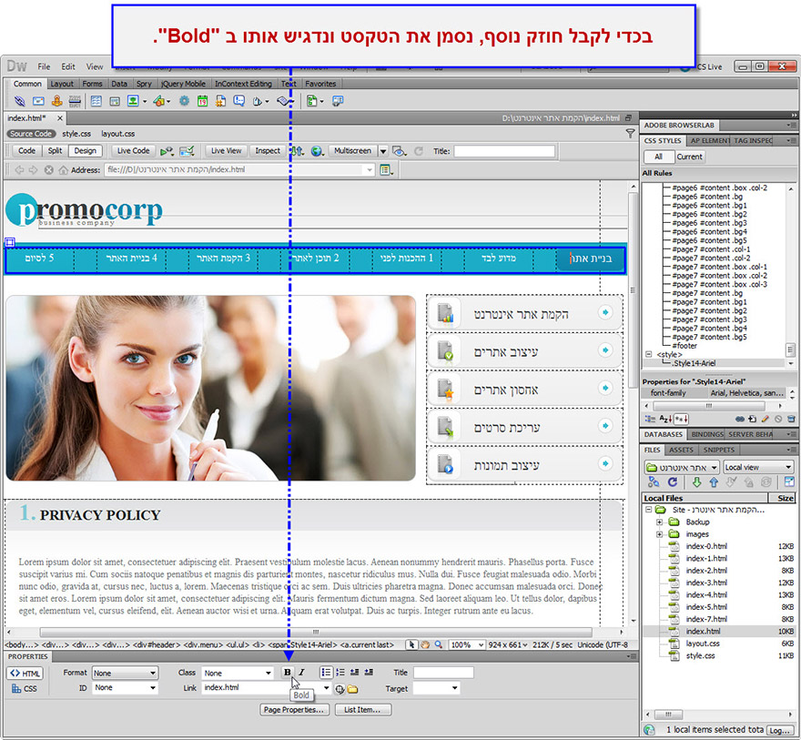Select the All mode in CSS Styles
Screen dimensions: 801x740
658,157
